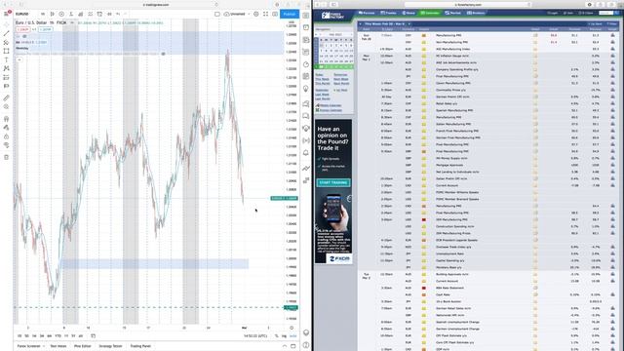The width and height of the screenshot is (624, 351).
Task: Select the rectangle shapes tool
Action: 6,51
